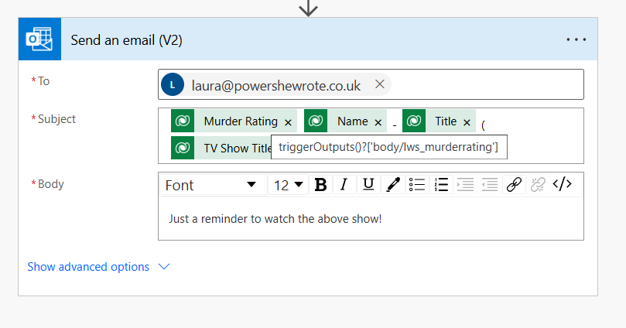Decrease the paragraph indent

pos(490,185)
